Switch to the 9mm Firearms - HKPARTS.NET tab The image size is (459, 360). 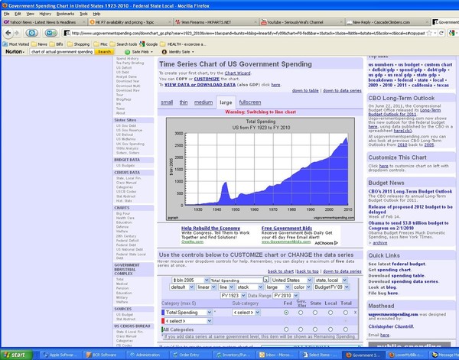click(x=215, y=22)
